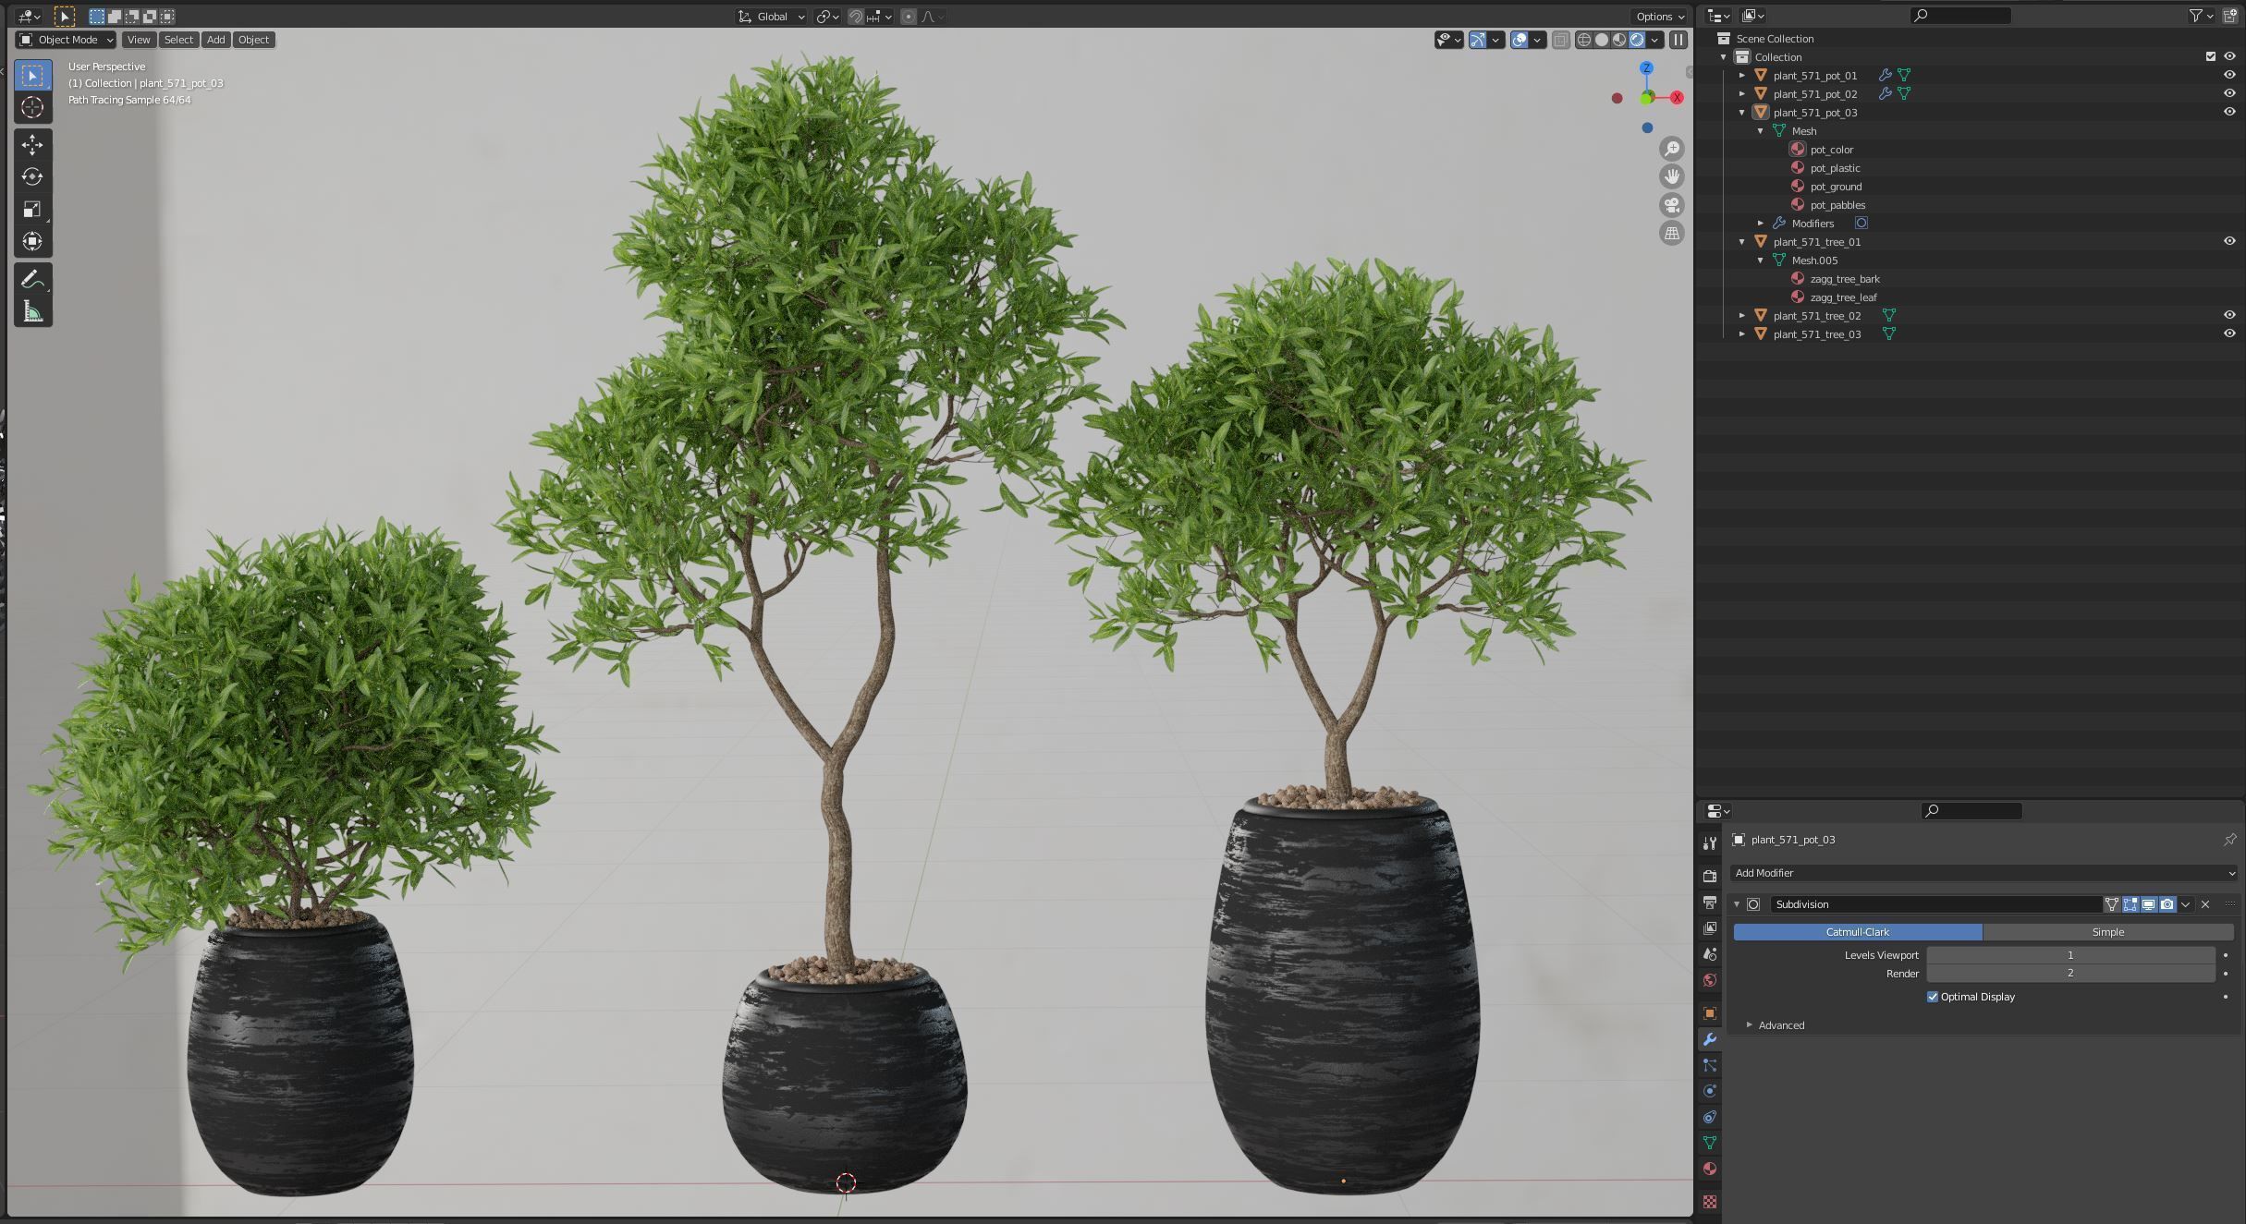
Task: Open the Add Modifier dropdown
Action: pos(1983,873)
